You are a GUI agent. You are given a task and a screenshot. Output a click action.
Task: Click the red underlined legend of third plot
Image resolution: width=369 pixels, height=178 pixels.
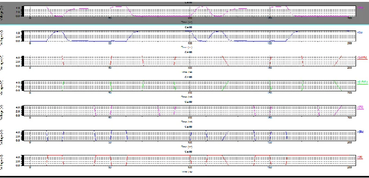362,57
